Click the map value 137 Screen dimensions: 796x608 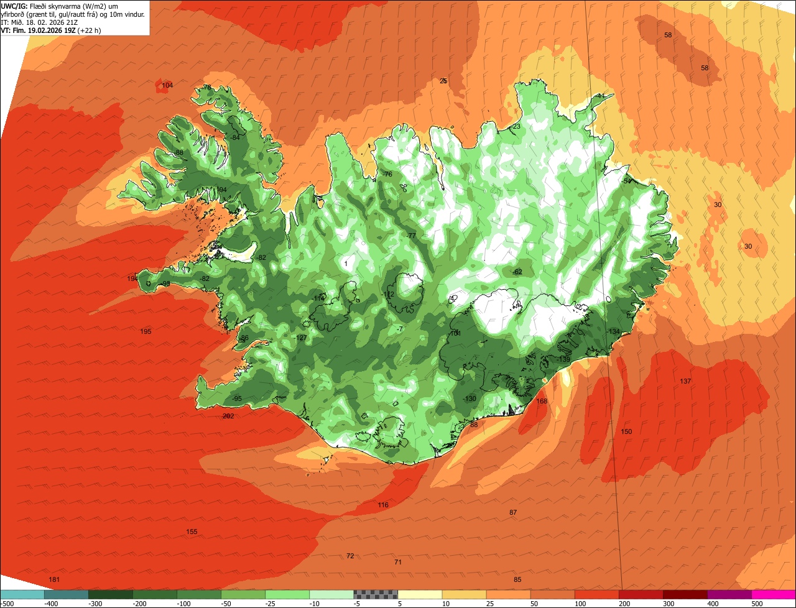click(685, 381)
